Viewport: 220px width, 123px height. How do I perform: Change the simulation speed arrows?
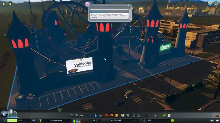(x=33, y=120)
